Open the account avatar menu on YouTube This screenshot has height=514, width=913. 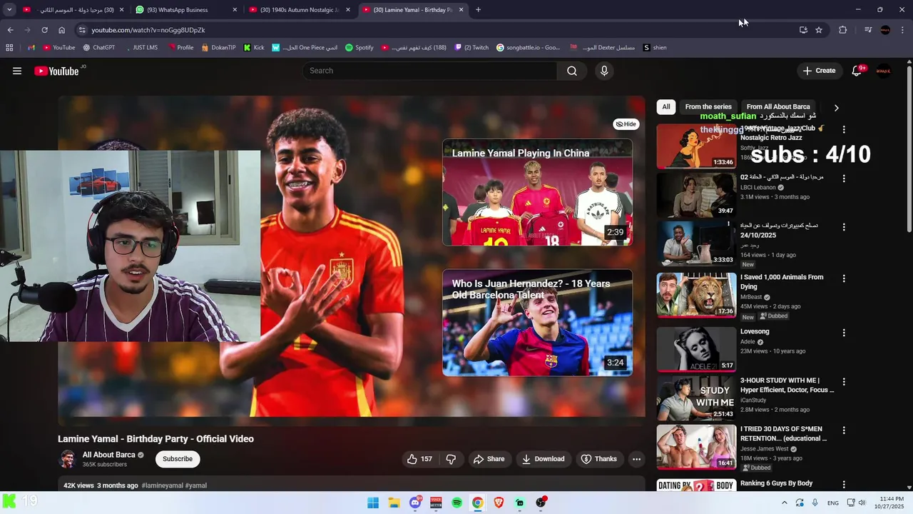883,71
